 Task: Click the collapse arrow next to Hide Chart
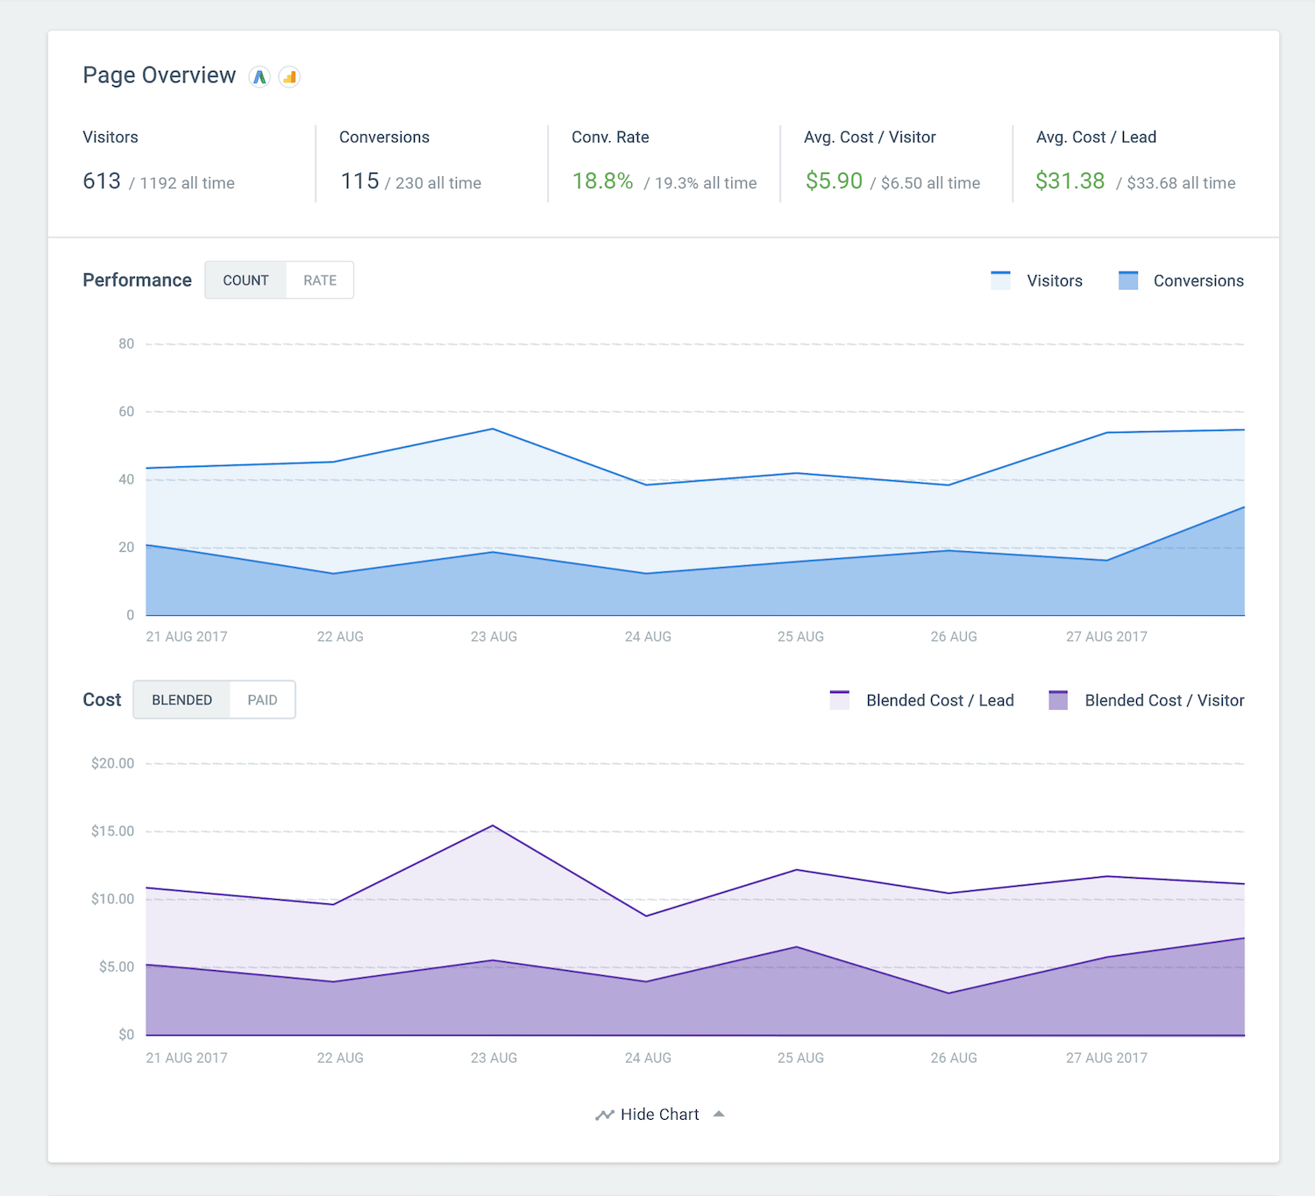tap(720, 1113)
